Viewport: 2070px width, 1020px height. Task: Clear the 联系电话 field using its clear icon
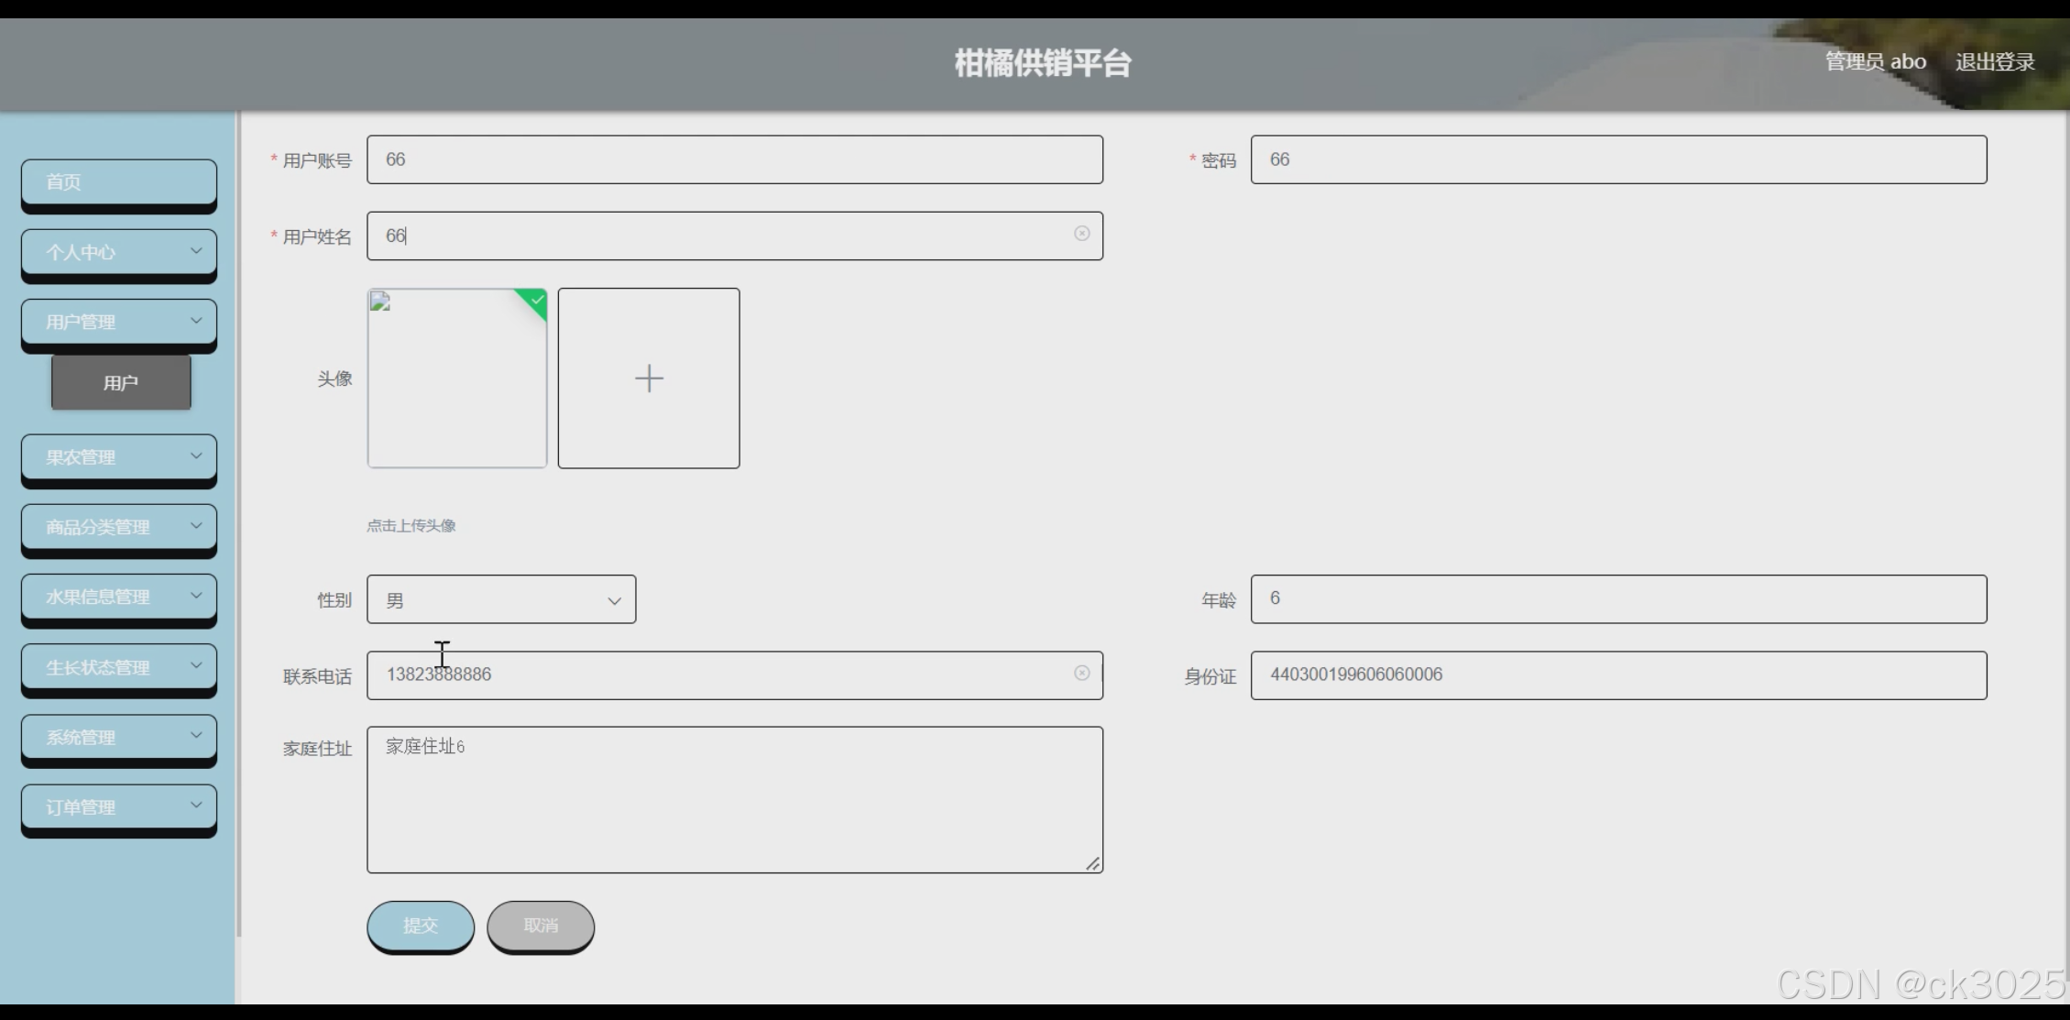(1081, 674)
